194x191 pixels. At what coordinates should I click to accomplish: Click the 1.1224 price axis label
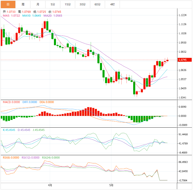click(182, 15)
